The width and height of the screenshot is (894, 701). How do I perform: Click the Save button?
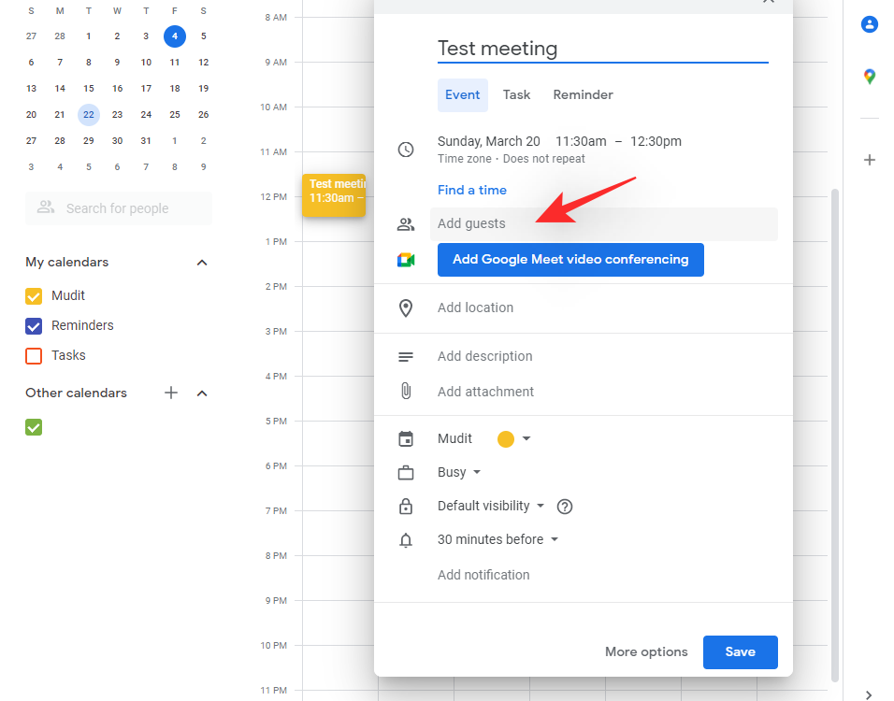coord(740,651)
